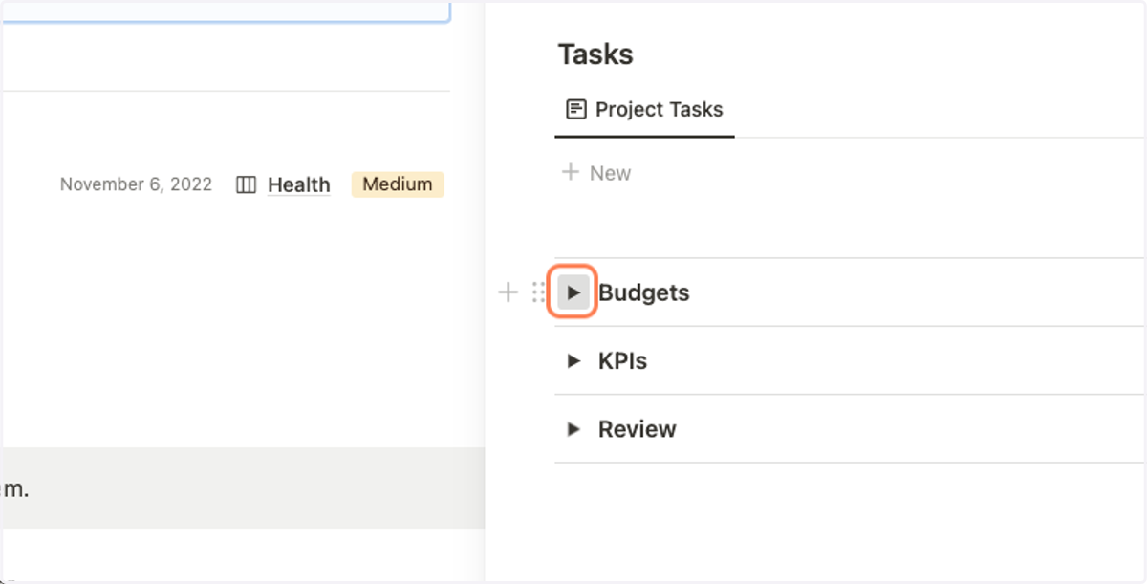Click the Tasks heading title

click(595, 54)
